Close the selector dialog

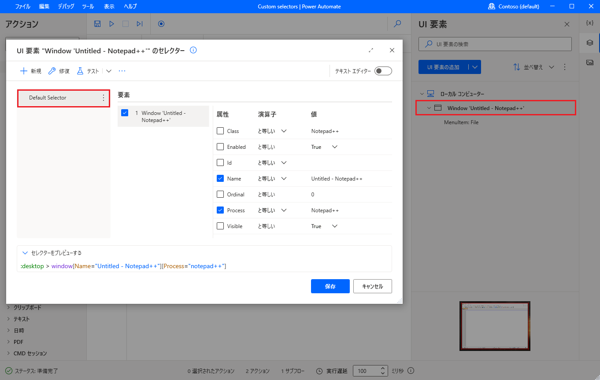pyautogui.click(x=392, y=50)
